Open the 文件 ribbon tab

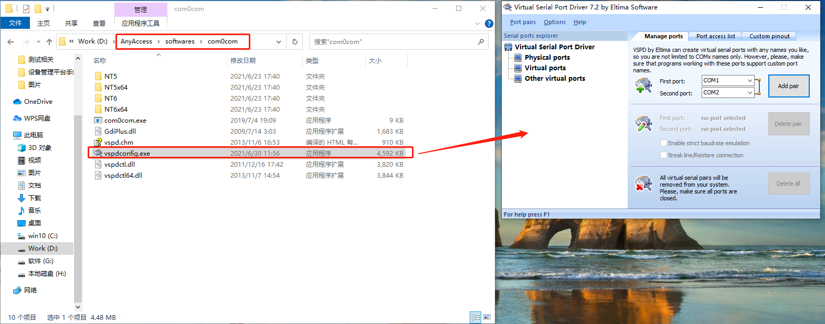tap(15, 23)
